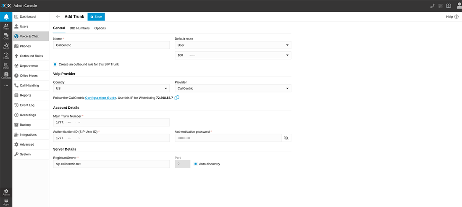Open Integrations from the admin sidebar
The width and height of the screenshot is (462, 207).
pyautogui.click(x=31, y=134)
